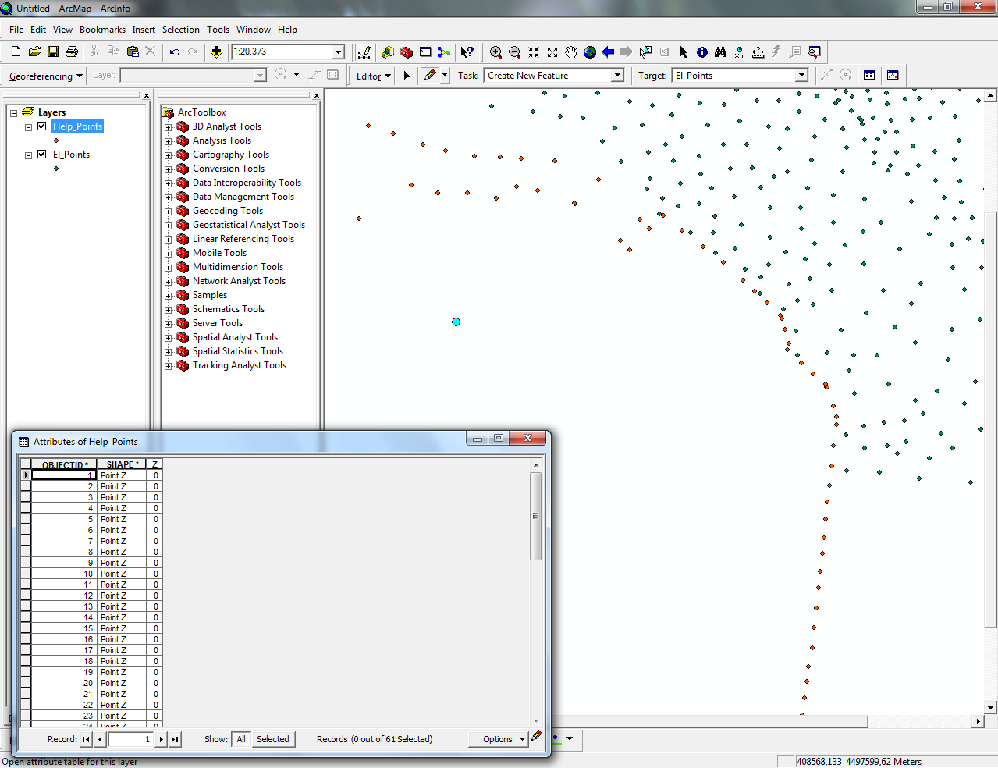Collapse the El_Points layer legend
The height and width of the screenshot is (768, 998).
[x=28, y=155]
